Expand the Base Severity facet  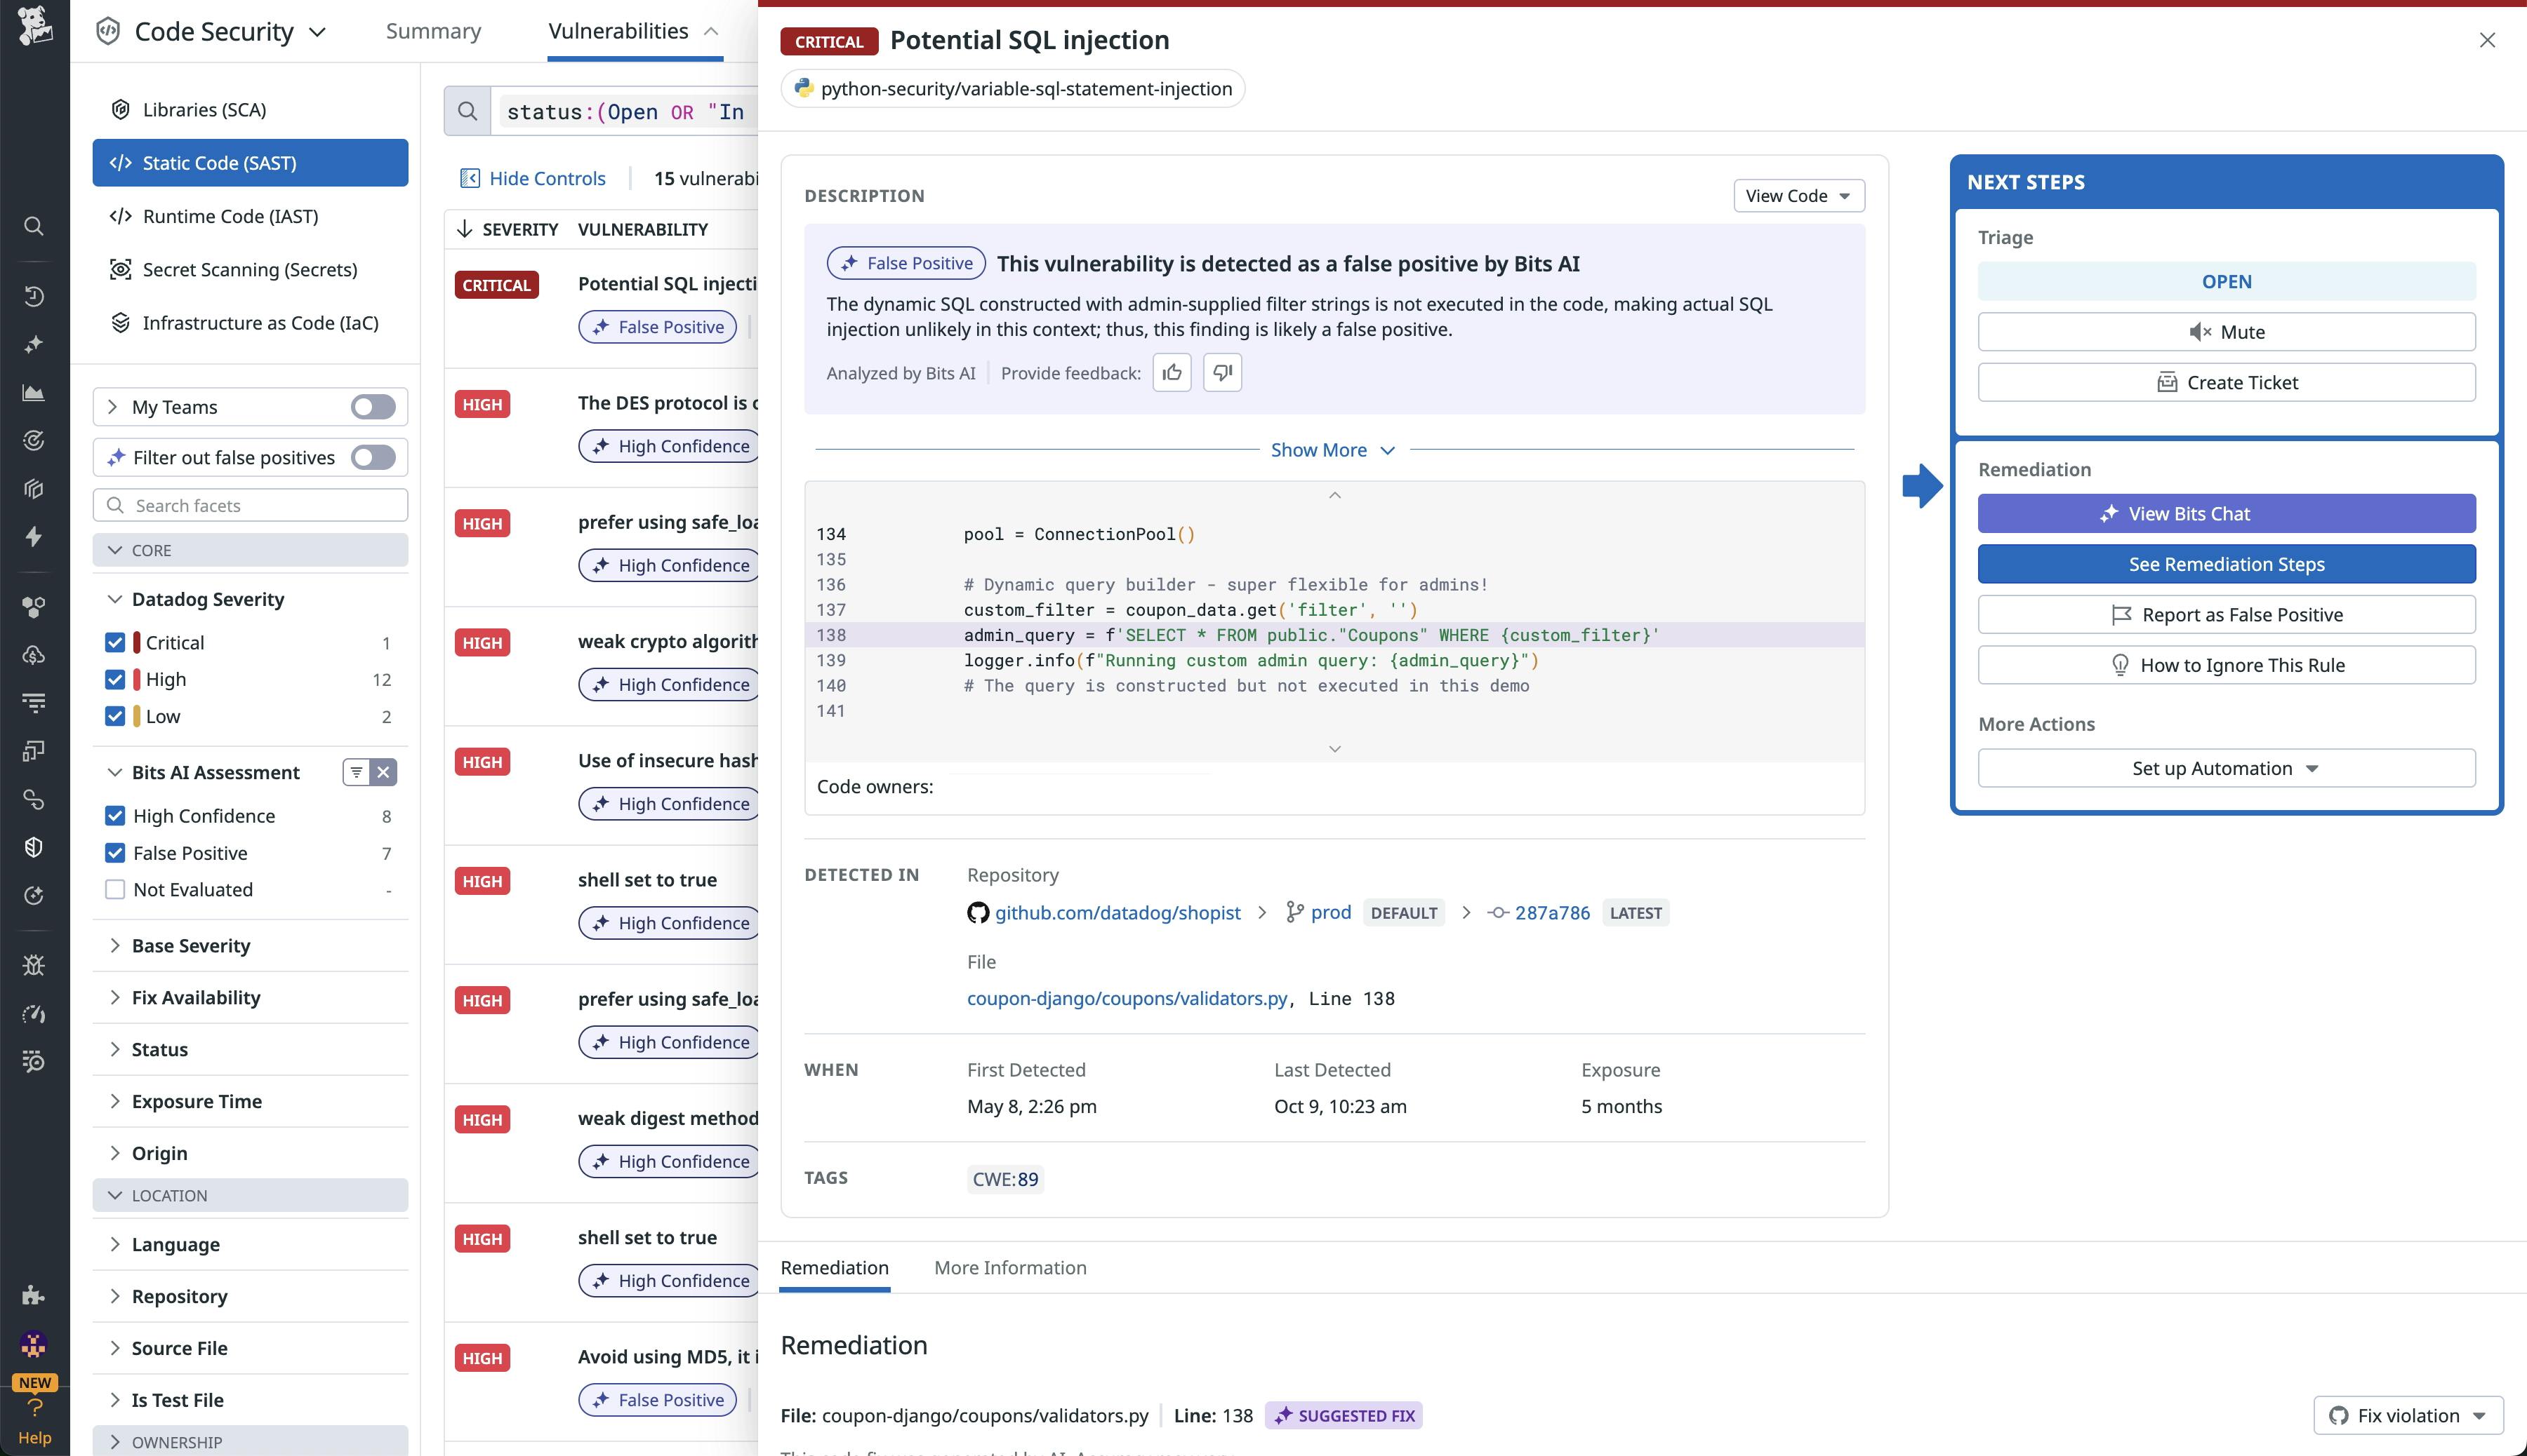(190, 945)
